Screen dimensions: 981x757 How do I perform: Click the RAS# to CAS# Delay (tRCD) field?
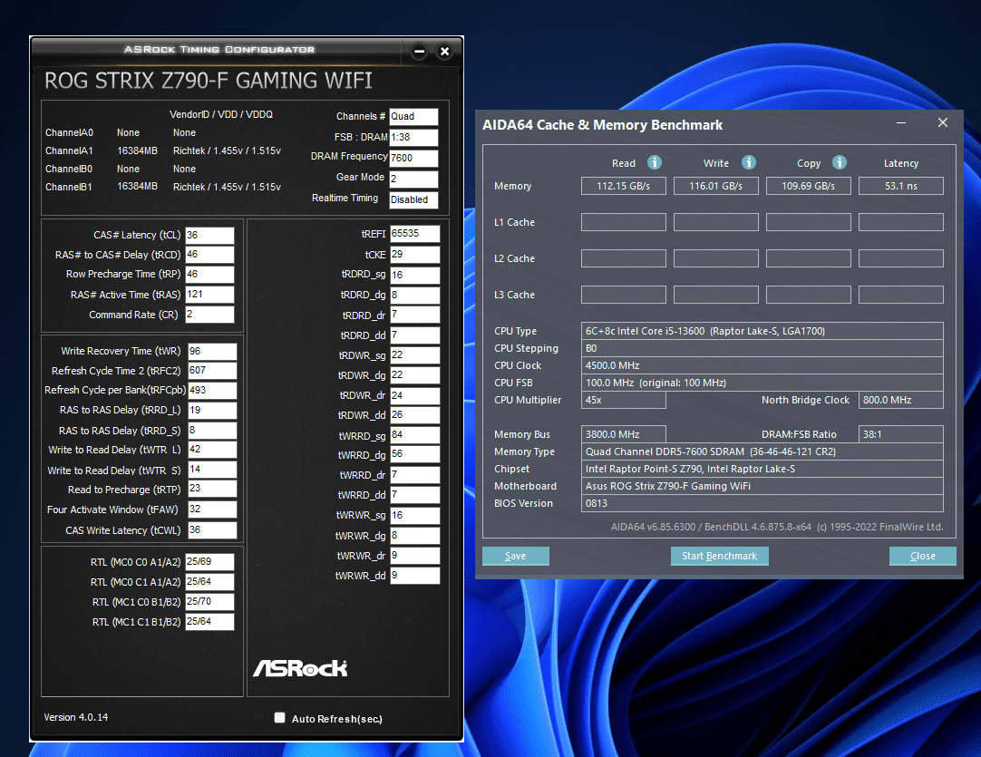pyautogui.click(x=209, y=255)
